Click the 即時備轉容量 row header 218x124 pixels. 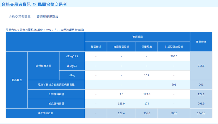[x=56, y=94]
